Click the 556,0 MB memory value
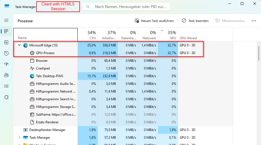Viewport: 261px width, 145px height. coord(109,45)
